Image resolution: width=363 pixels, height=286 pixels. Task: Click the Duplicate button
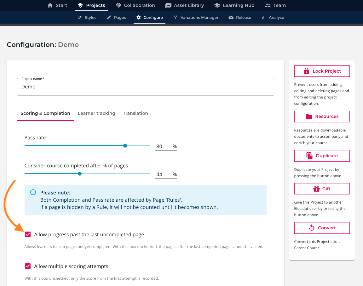(322, 156)
